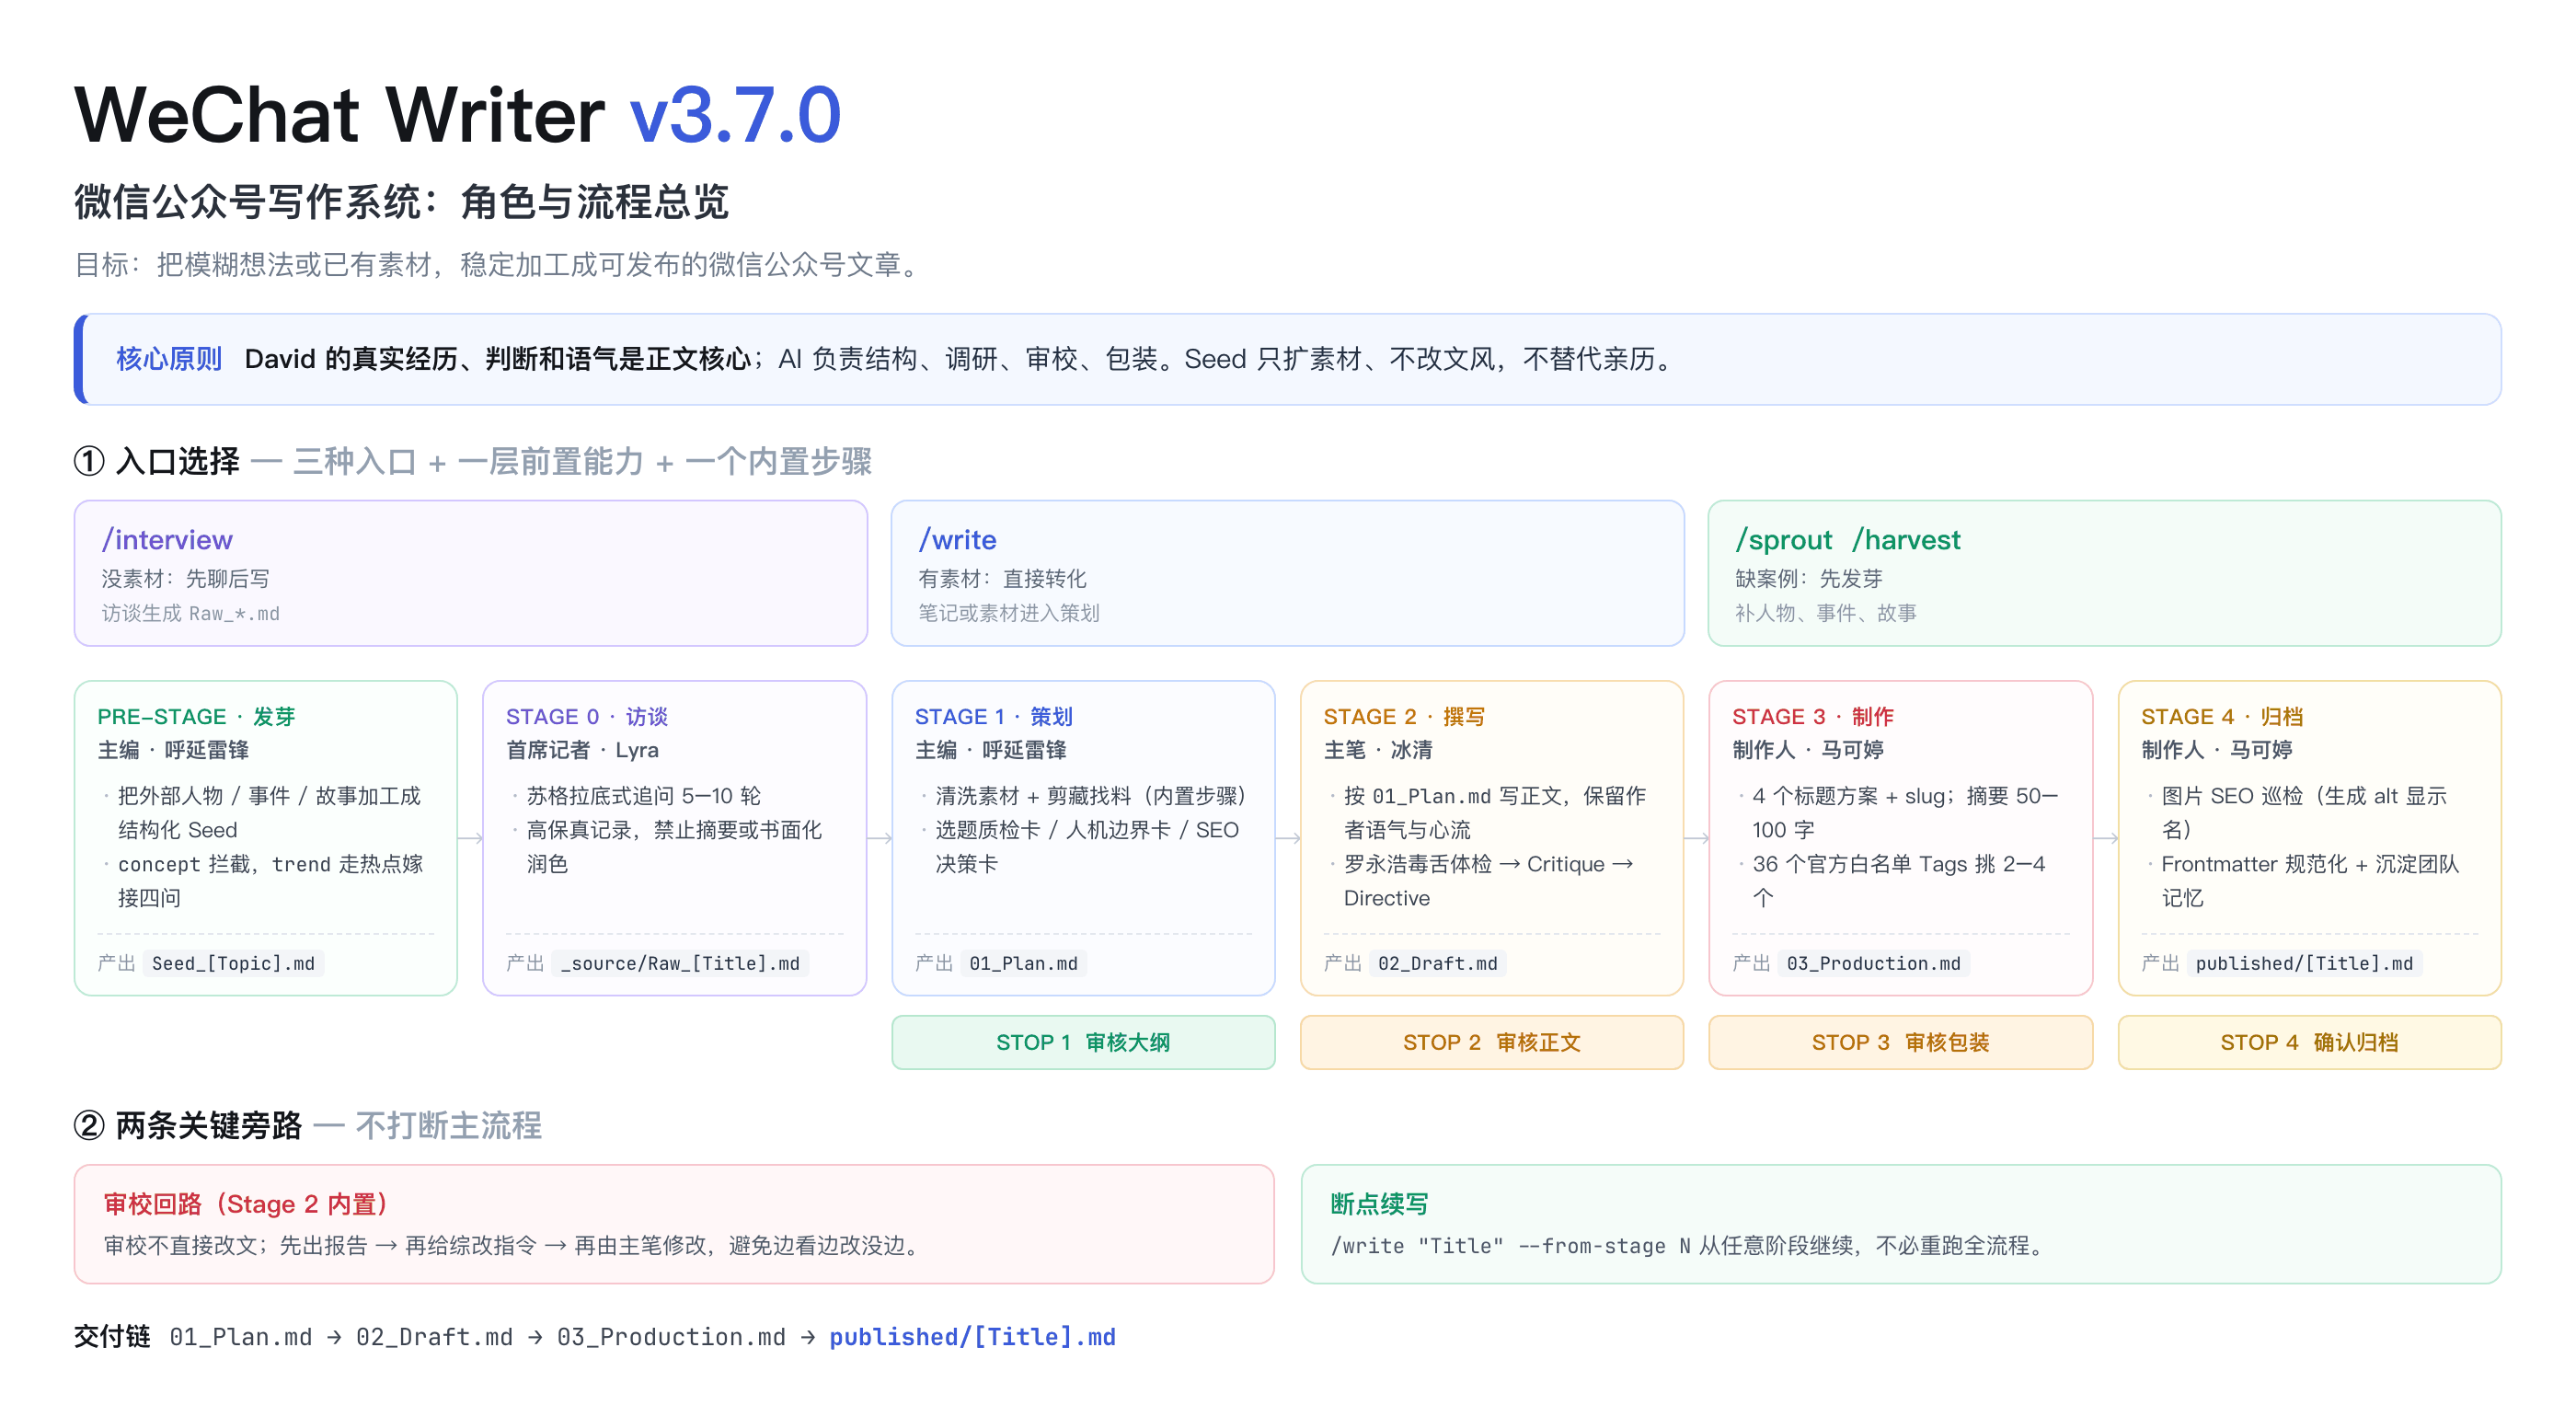Click the published/[Title].md tag in Stage 4

pyautogui.click(x=2304, y=963)
